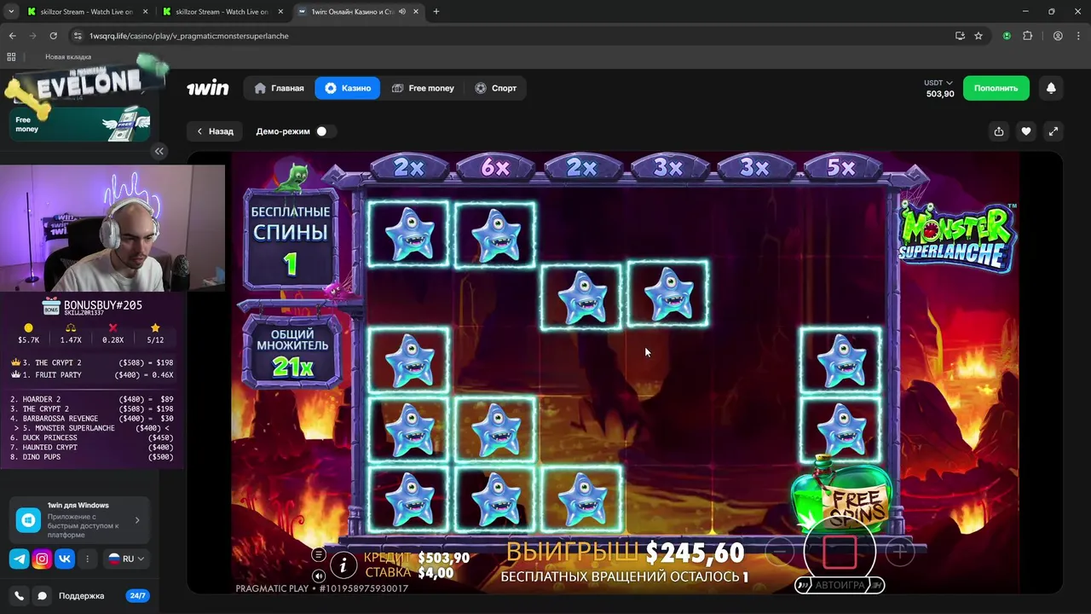Screen dimensions: 1091x614
Task: Mute the slot game sound
Action: pos(319,576)
